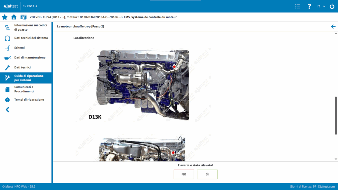Click scrollbar up arrow in content
Viewport: 338px width, 190px height.
coord(336,33)
